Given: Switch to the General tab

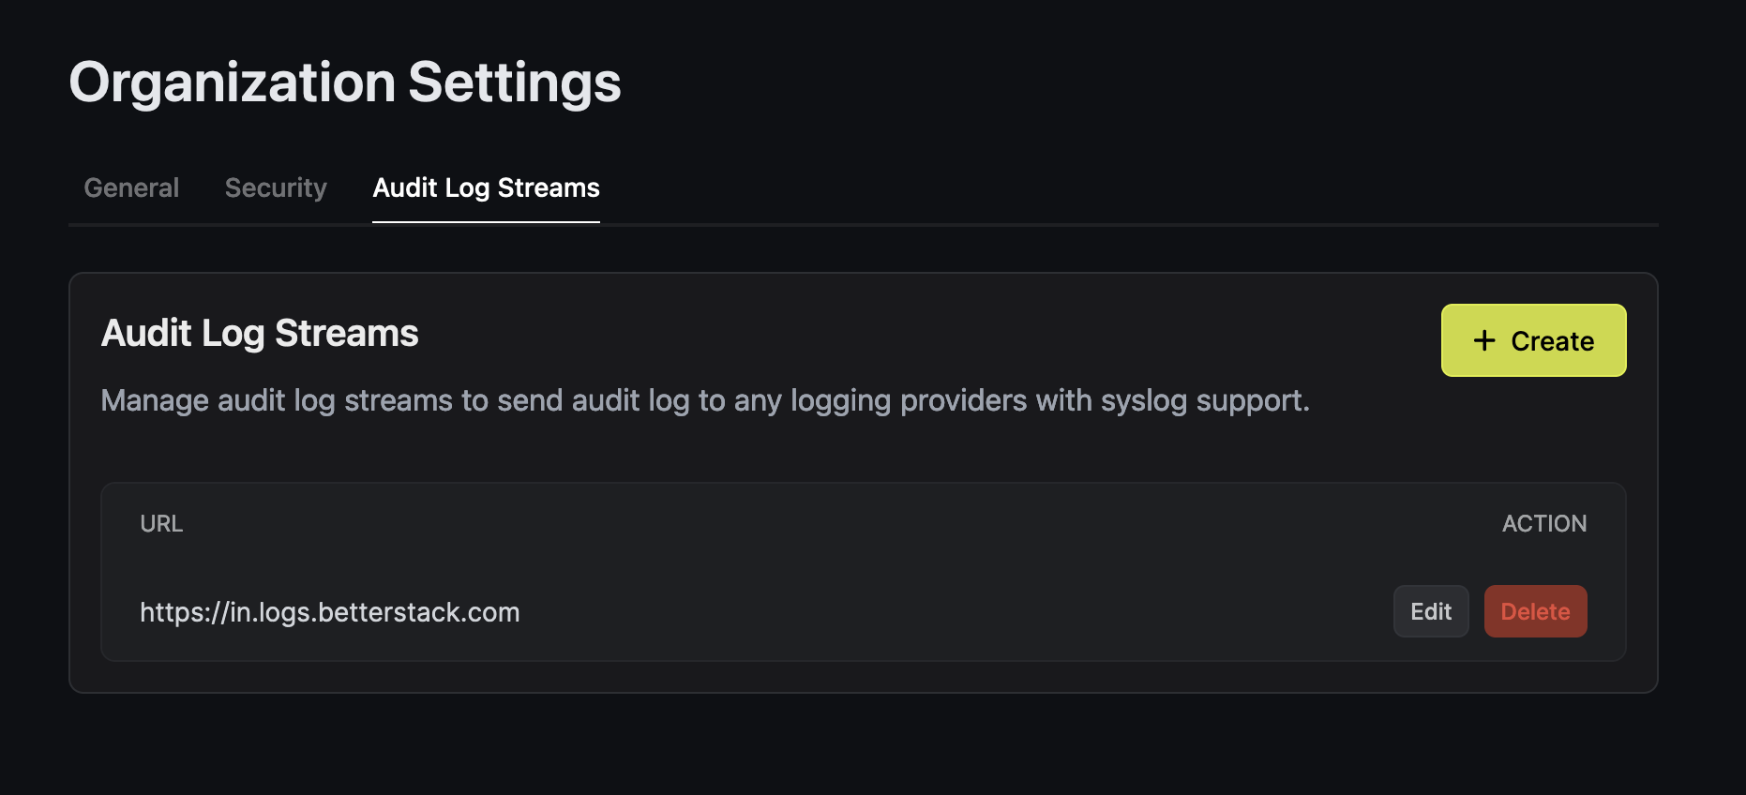Looking at the screenshot, I should point(131,187).
